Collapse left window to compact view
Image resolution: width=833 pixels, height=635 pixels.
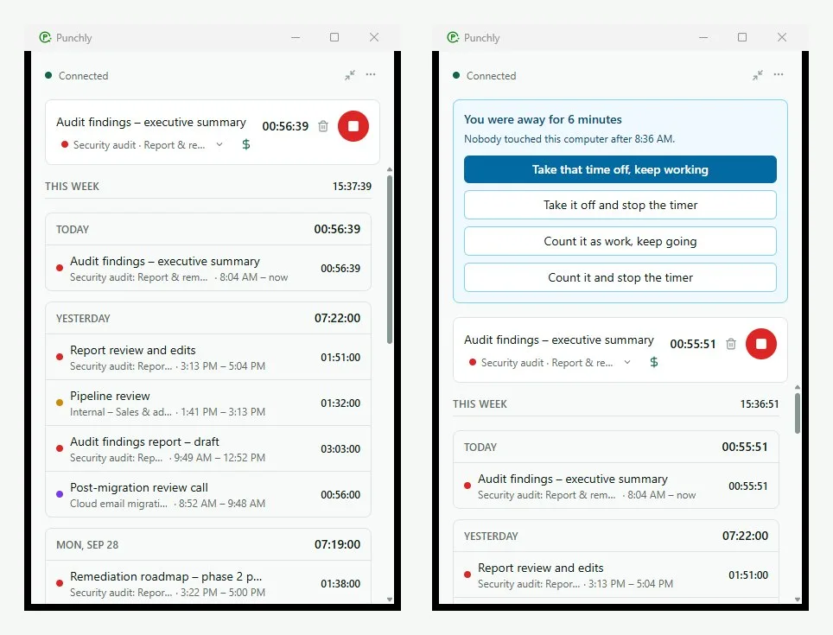(x=350, y=75)
